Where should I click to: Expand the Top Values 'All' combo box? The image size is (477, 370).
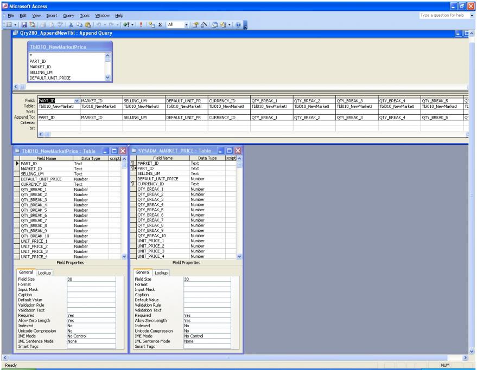pyautogui.click(x=187, y=25)
